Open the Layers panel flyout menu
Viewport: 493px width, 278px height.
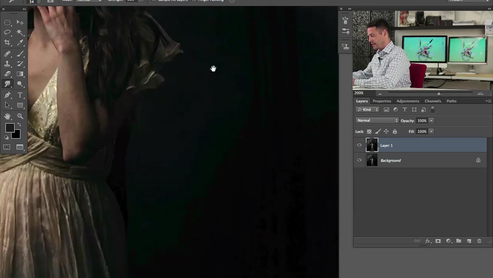[x=488, y=101]
